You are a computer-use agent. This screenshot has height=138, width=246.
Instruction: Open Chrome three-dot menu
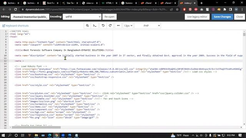click(242, 9)
